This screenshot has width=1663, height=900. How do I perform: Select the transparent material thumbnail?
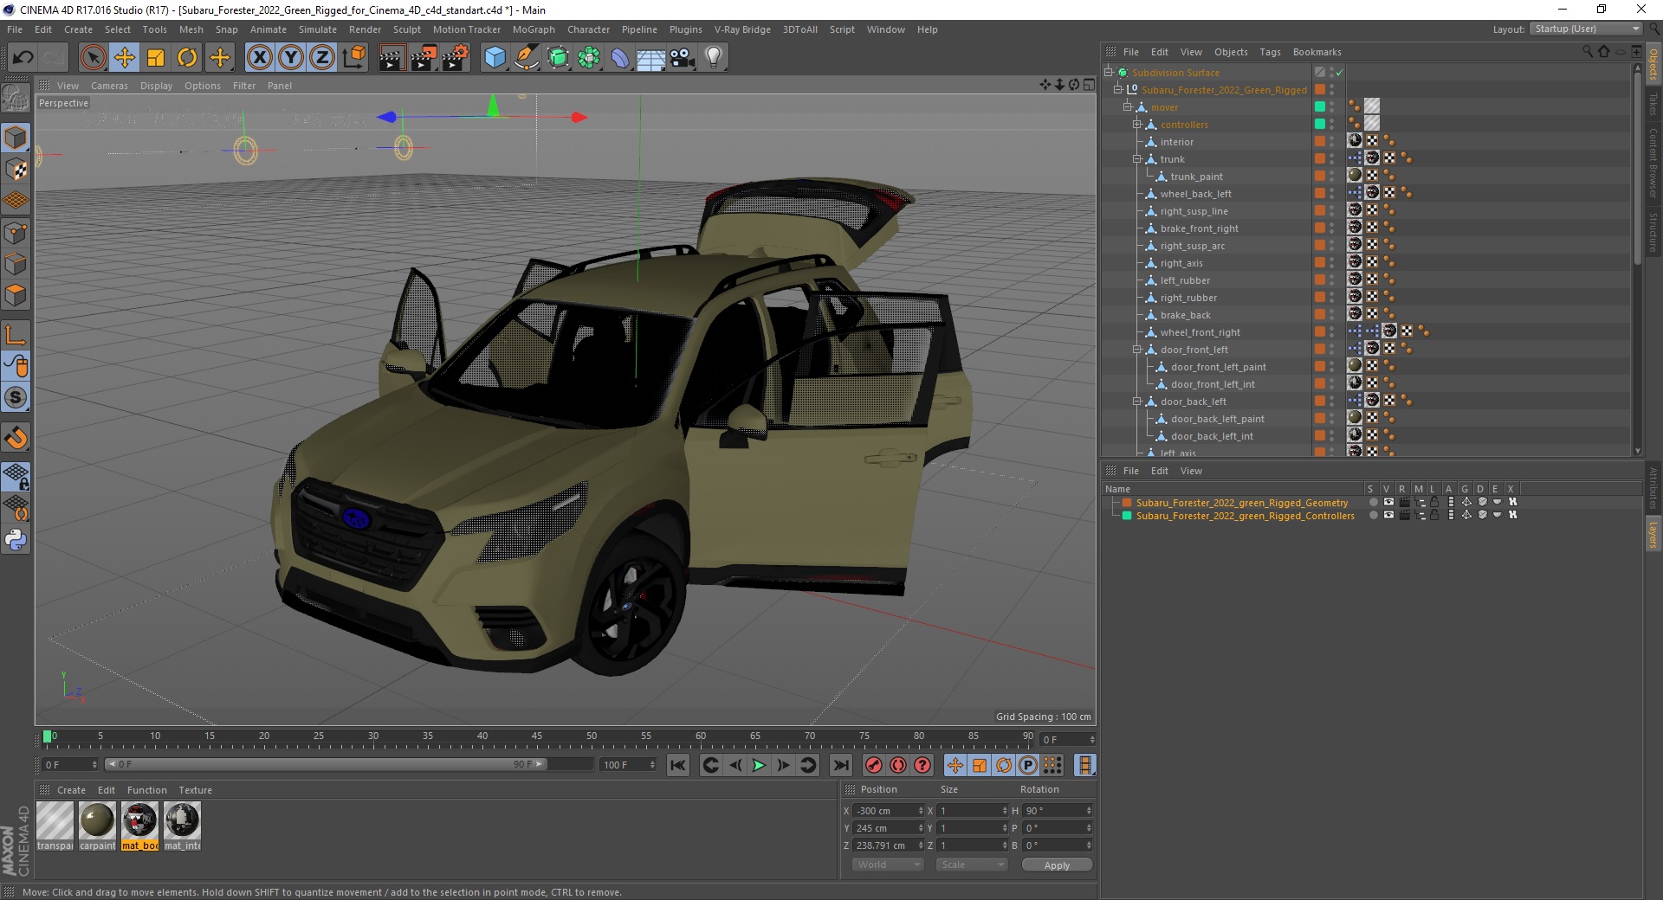55,820
